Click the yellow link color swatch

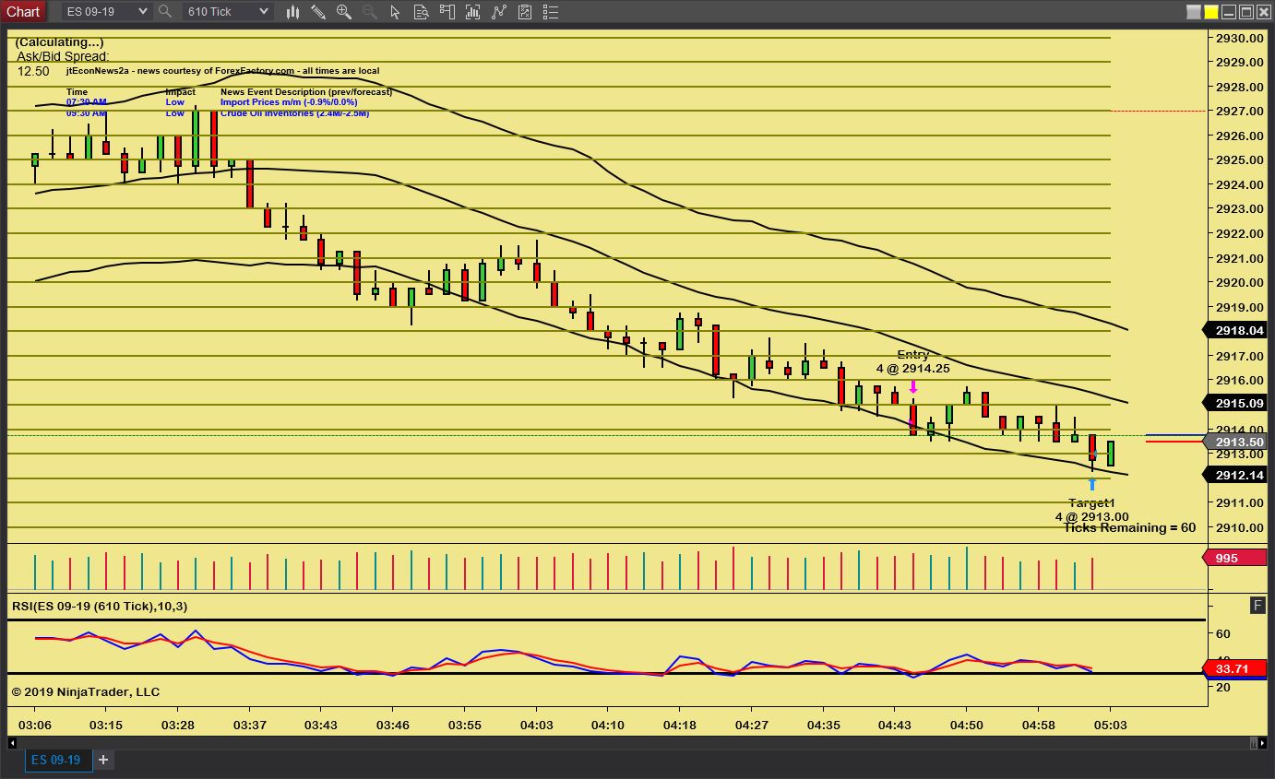(x=1211, y=12)
